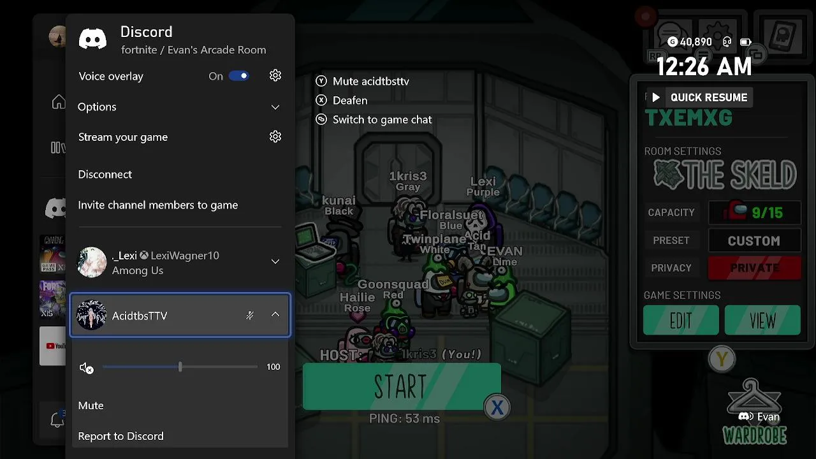Click the Quick Resume play icon
The width and height of the screenshot is (816, 459).
(656, 98)
